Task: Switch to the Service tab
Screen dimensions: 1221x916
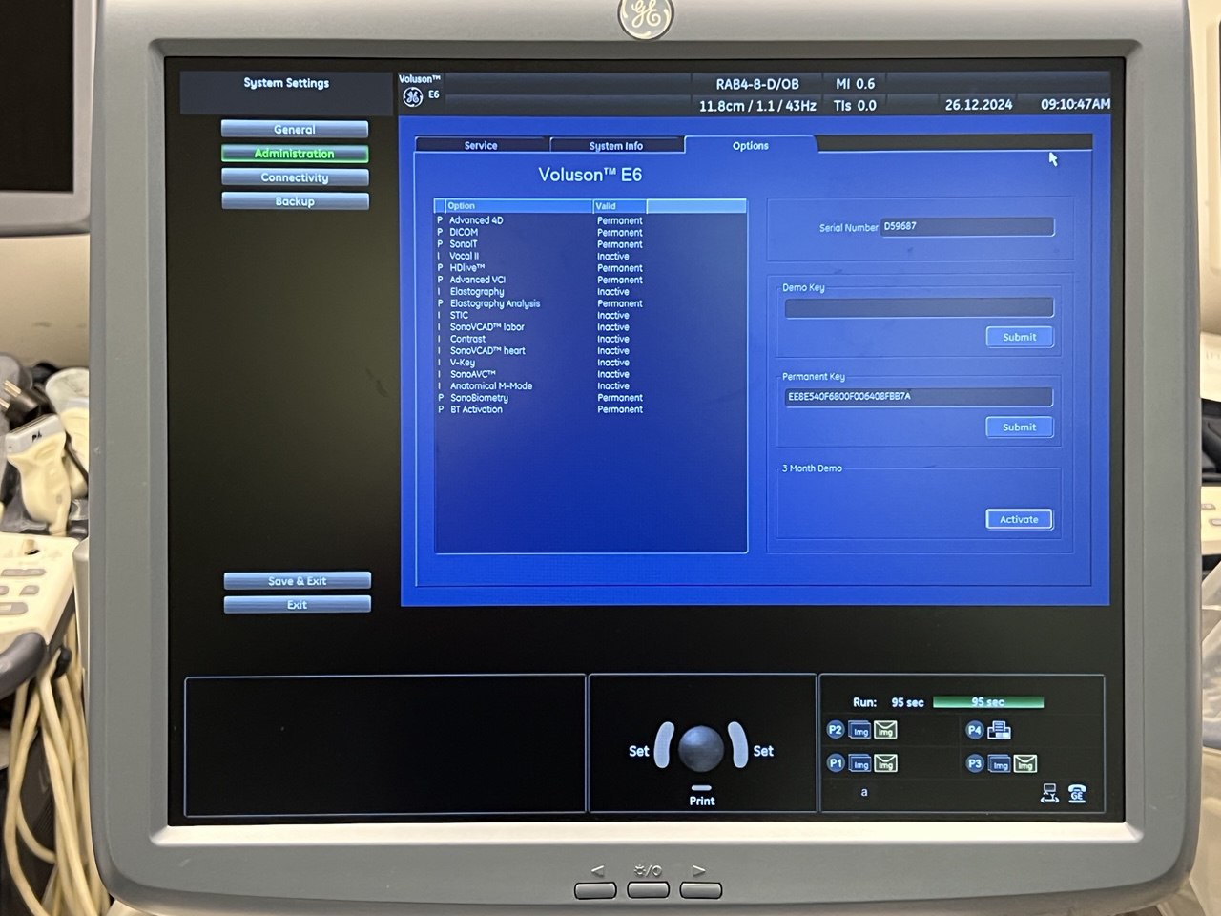Action: coord(481,146)
